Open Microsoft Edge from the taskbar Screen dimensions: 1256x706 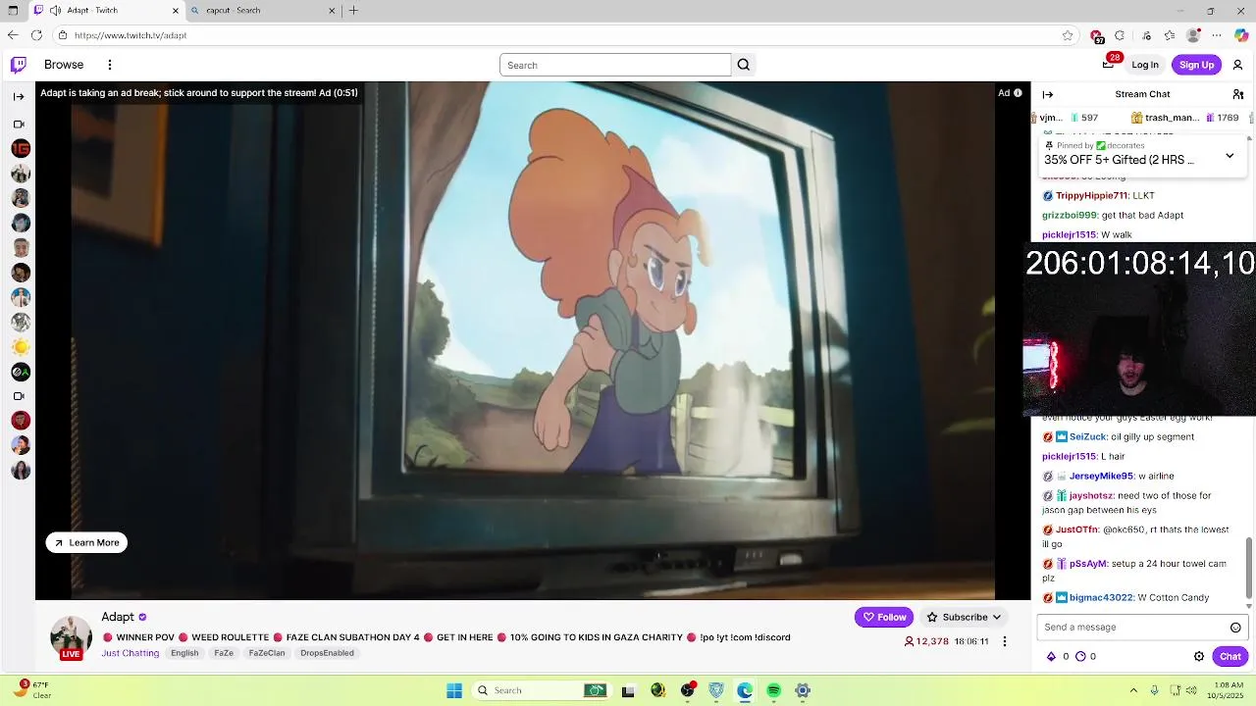click(x=745, y=690)
